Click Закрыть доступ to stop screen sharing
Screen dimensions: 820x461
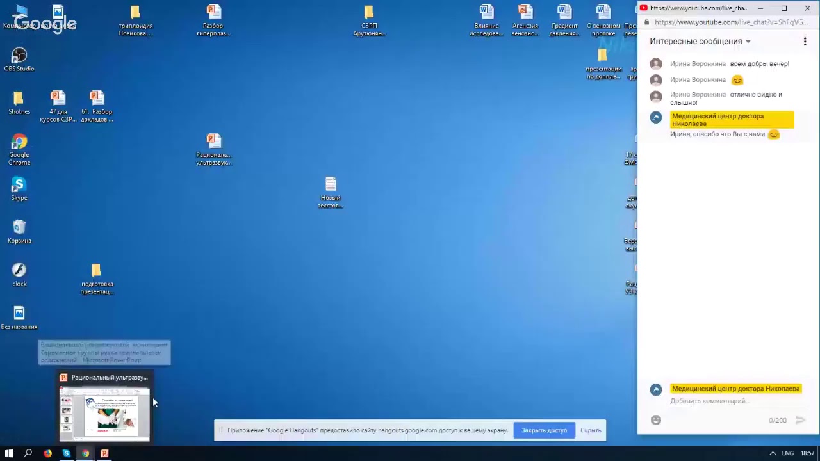(544, 430)
